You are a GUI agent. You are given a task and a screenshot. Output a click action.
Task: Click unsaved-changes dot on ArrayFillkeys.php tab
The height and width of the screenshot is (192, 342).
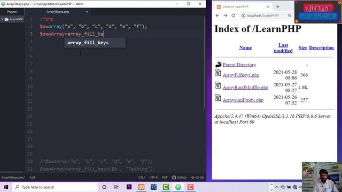(87, 12)
